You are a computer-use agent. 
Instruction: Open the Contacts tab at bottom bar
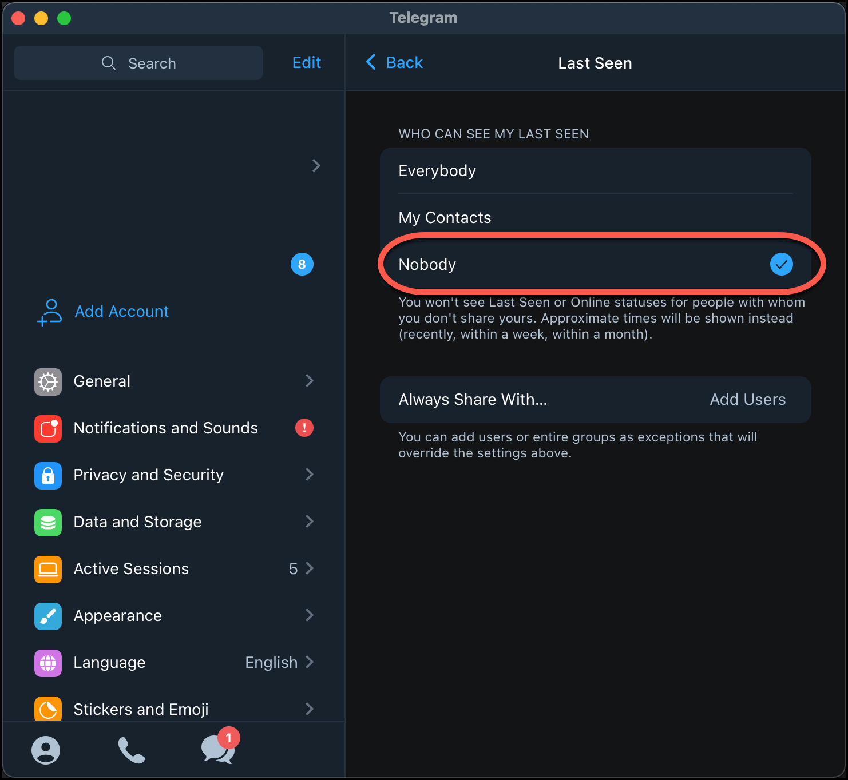[x=46, y=750]
